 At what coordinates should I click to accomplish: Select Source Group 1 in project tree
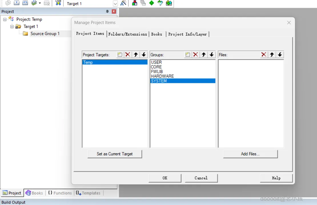(45, 33)
